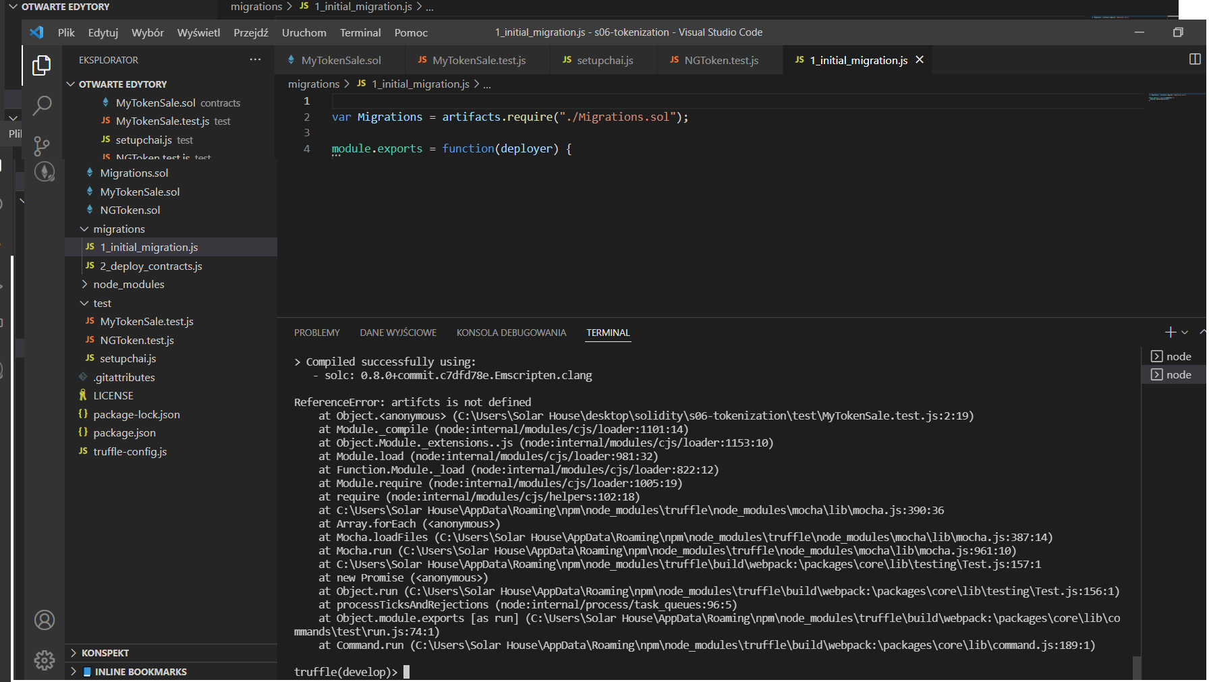The image size is (1209, 682).
Task: Open LICENSE file
Action: 113,395
